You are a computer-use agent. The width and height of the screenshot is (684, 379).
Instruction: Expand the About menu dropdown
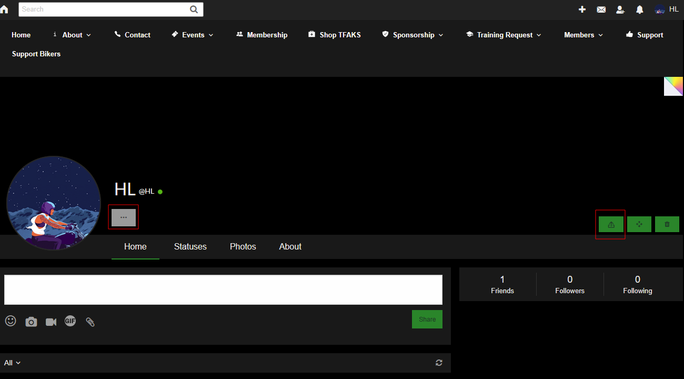pyautogui.click(x=72, y=35)
